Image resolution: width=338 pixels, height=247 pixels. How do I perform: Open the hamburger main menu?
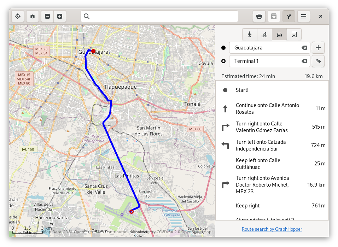click(304, 16)
